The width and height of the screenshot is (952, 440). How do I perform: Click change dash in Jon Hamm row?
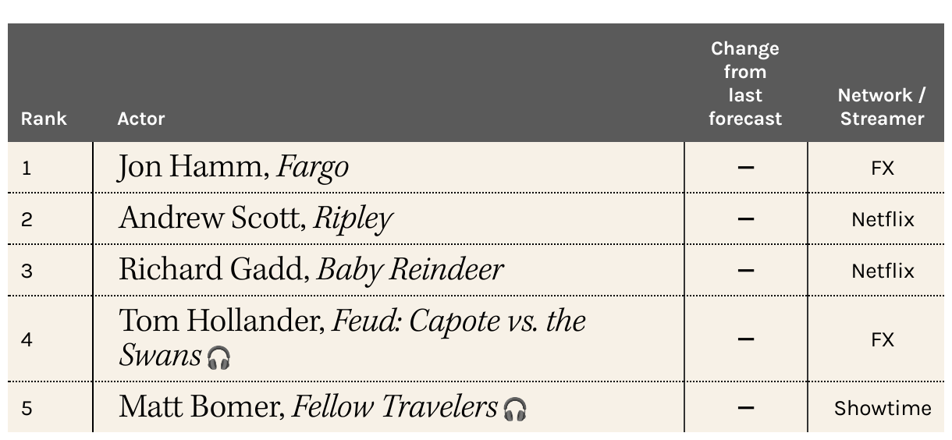[746, 168]
